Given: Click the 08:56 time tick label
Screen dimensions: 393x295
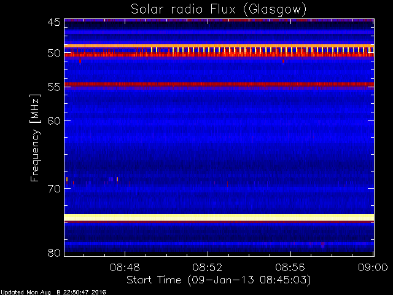Looking at the screenshot, I should pyautogui.click(x=290, y=267).
